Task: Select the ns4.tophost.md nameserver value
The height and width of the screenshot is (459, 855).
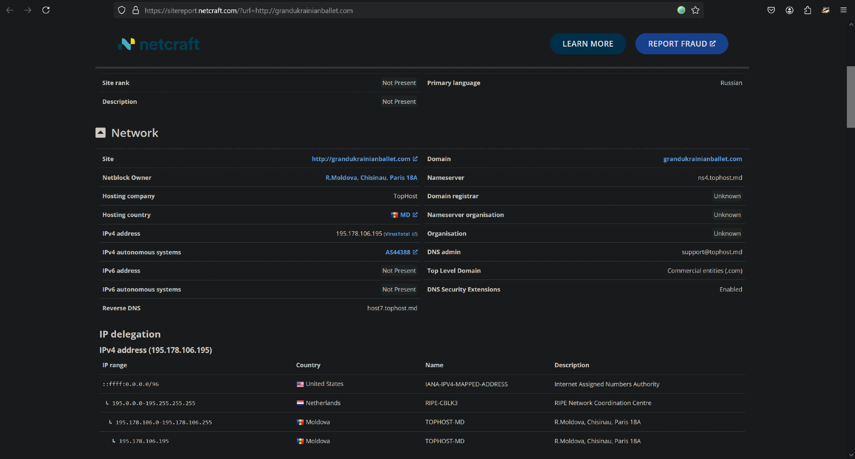Action: 720,178
